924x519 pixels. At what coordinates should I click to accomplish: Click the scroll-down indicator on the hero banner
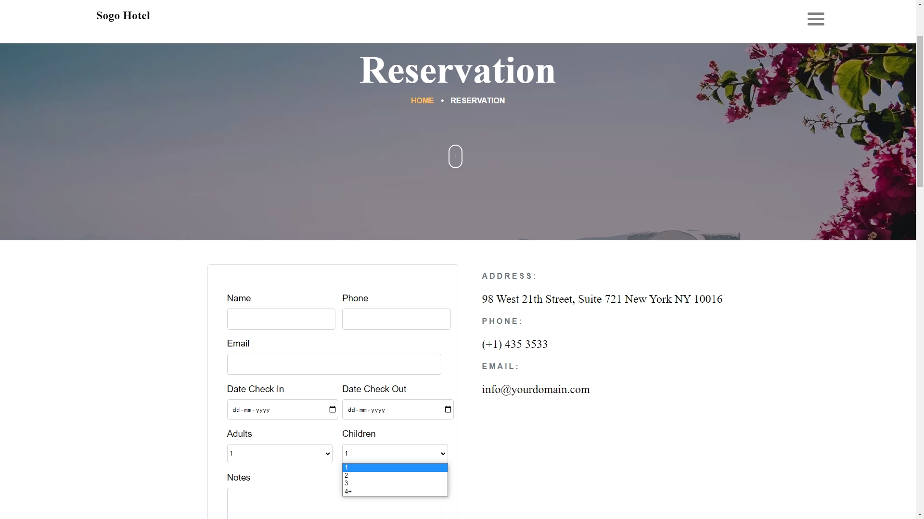pyautogui.click(x=455, y=156)
